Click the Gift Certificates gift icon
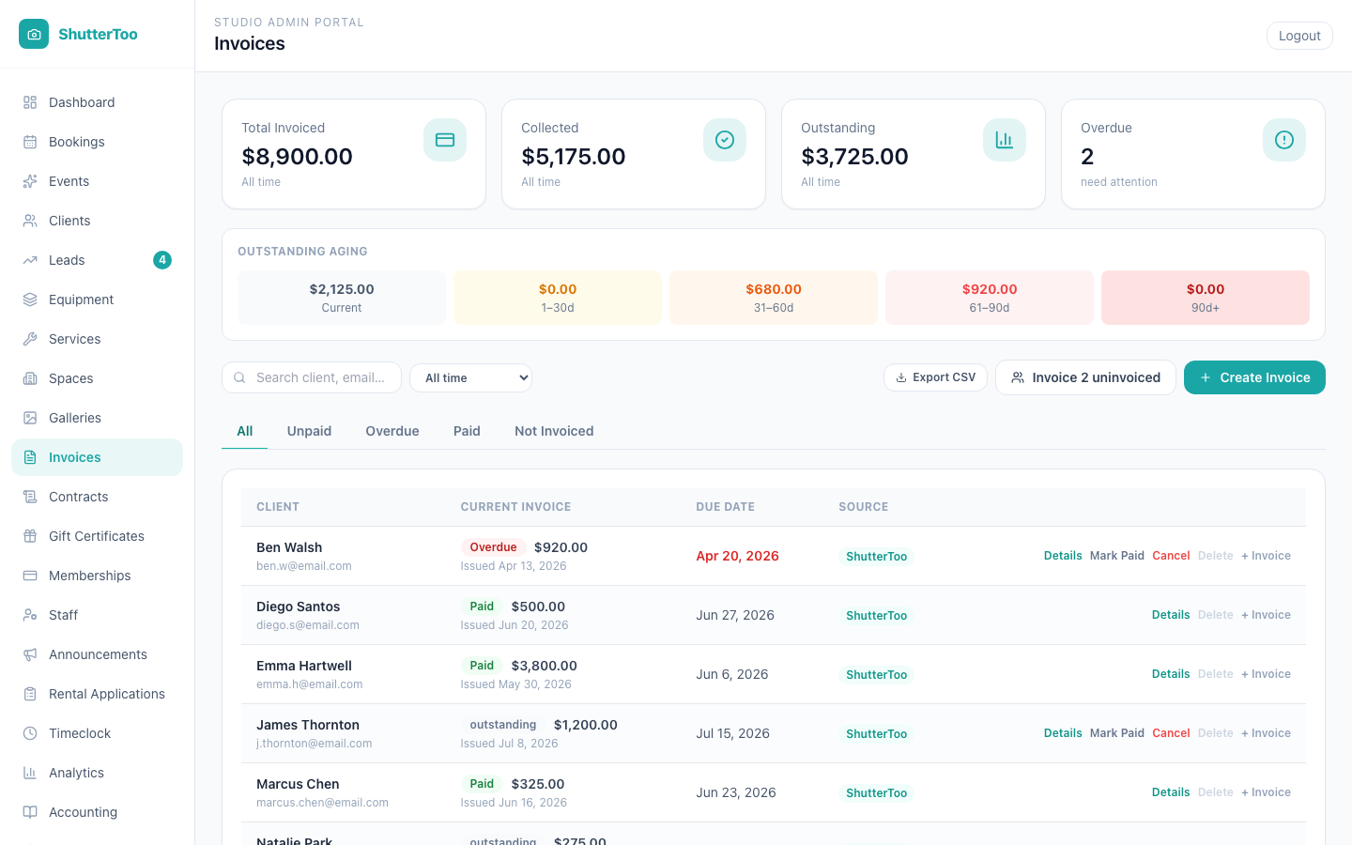This screenshot has height=845, width=1352. click(x=30, y=536)
